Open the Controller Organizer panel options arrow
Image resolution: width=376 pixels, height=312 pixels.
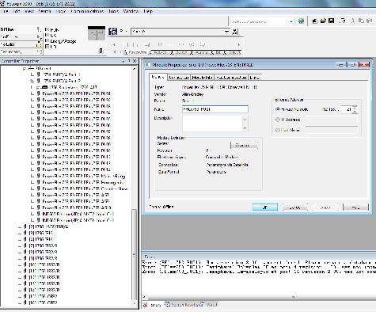(123, 61)
